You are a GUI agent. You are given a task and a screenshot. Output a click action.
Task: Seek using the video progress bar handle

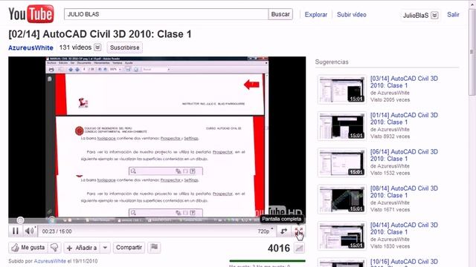coord(20,220)
